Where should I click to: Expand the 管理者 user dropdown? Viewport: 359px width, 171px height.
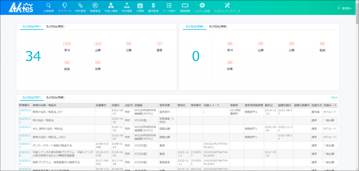click(x=344, y=8)
